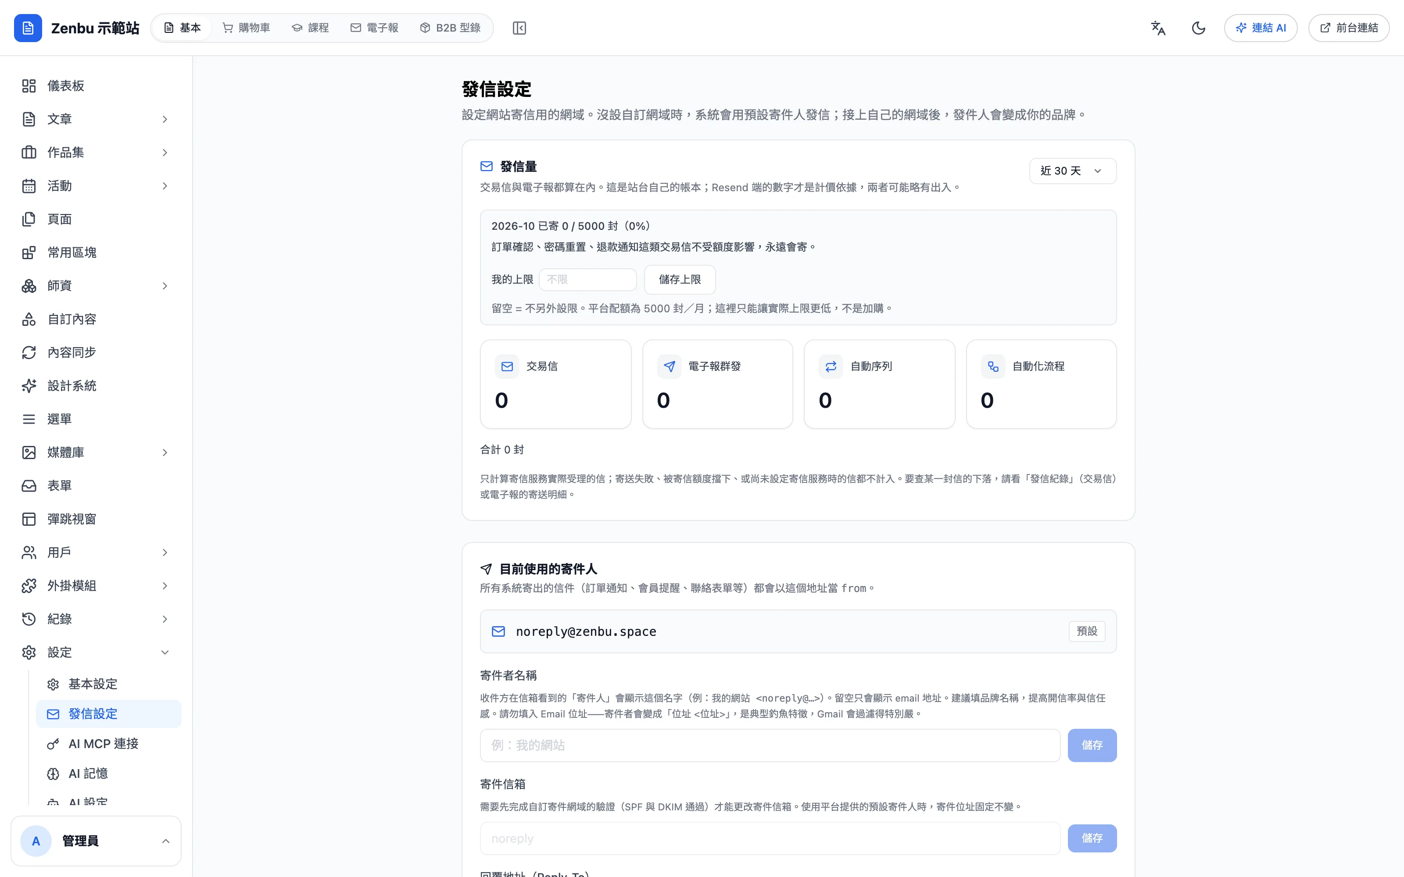Open the language translation icon

point(1158,28)
